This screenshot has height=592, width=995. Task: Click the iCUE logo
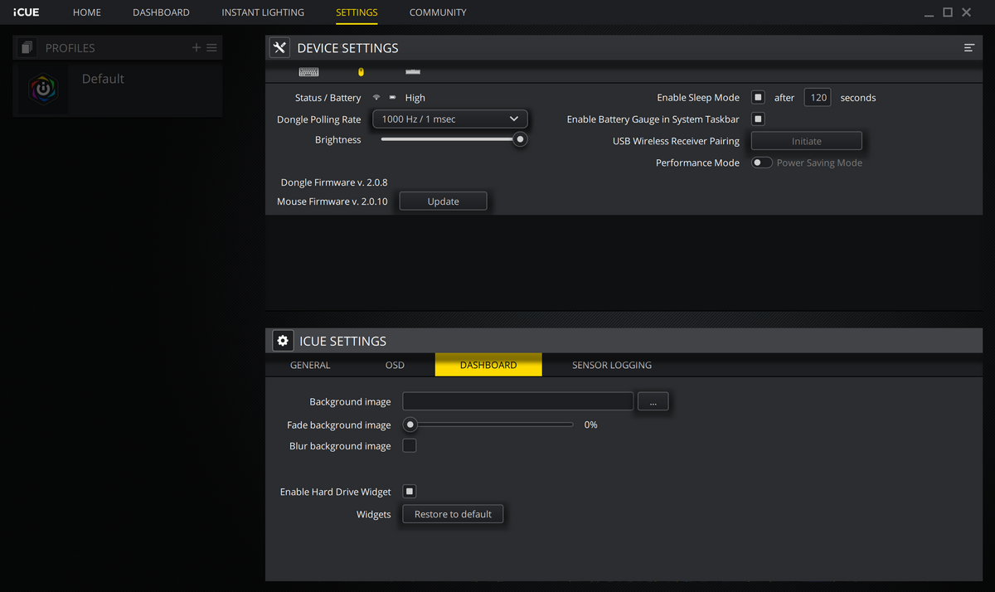click(26, 12)
